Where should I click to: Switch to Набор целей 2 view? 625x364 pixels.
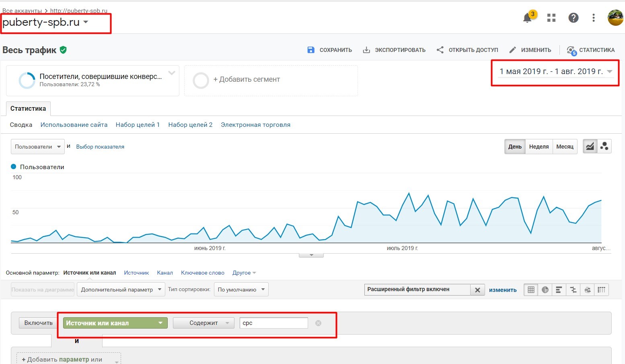190,125
